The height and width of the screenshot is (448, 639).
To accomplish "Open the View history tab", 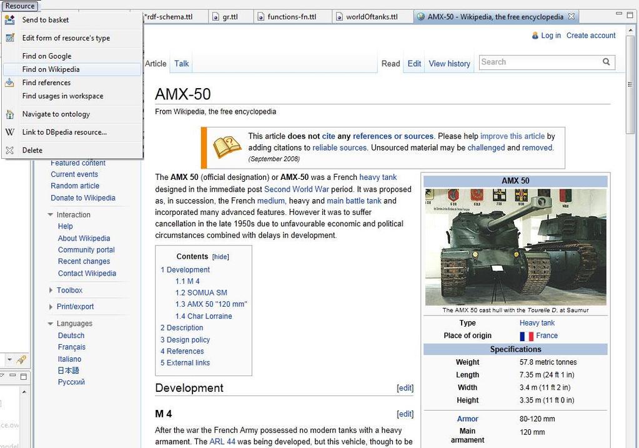I will 449,64.
